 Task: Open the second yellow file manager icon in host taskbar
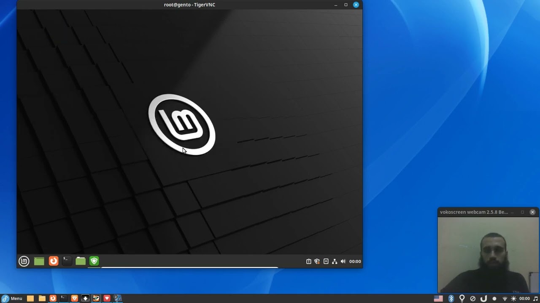coord(42,298)
